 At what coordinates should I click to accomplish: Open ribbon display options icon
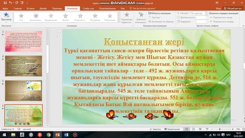[x=217, y=3]
